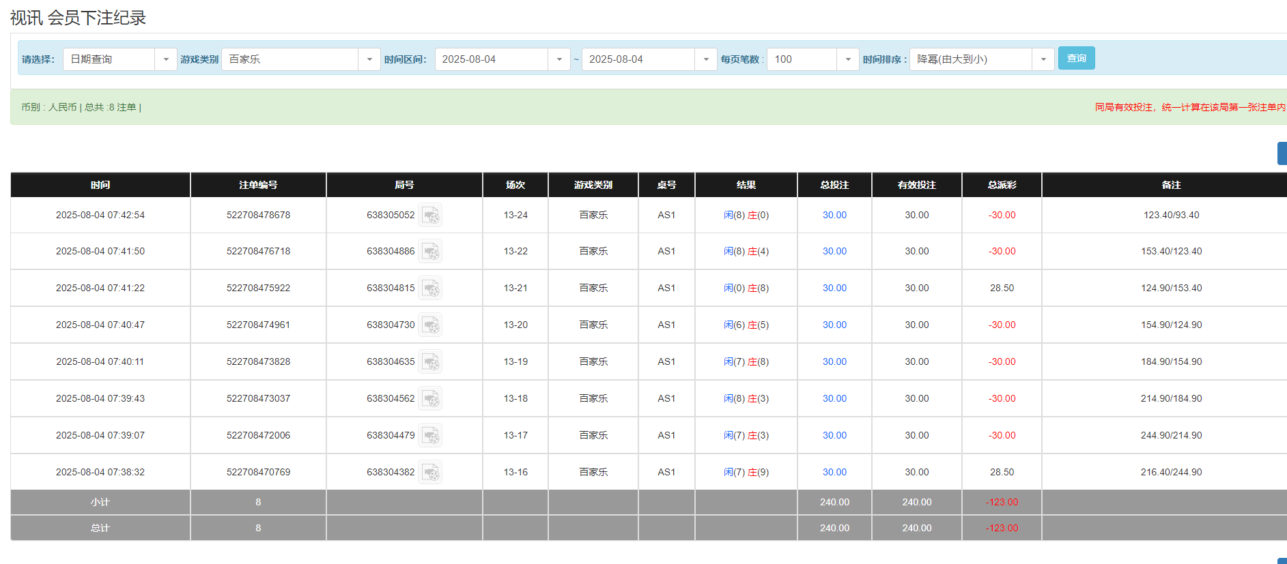1287x564 pixels.
Task: Select bet slip number 522708475922
Action: coord(258,288)
